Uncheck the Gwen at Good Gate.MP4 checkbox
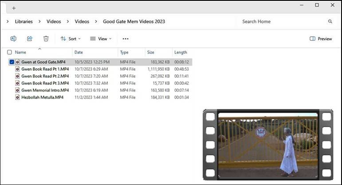 (x=12, y=62)
